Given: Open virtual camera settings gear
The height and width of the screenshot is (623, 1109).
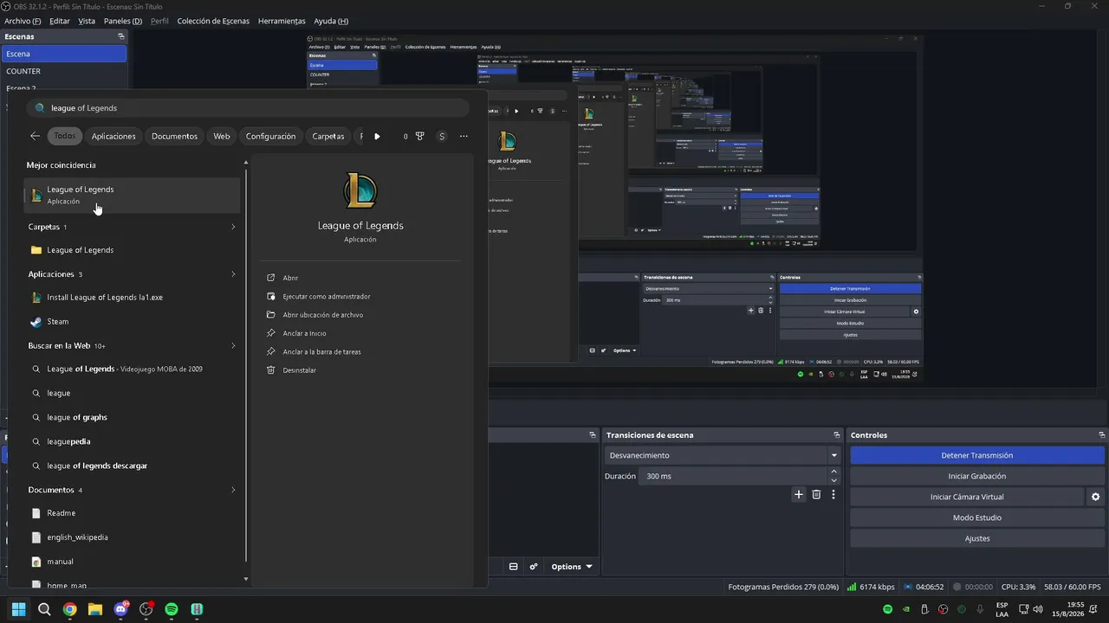Looking at the screenshot, I should pyautogui.click(x=1095, y=497).
